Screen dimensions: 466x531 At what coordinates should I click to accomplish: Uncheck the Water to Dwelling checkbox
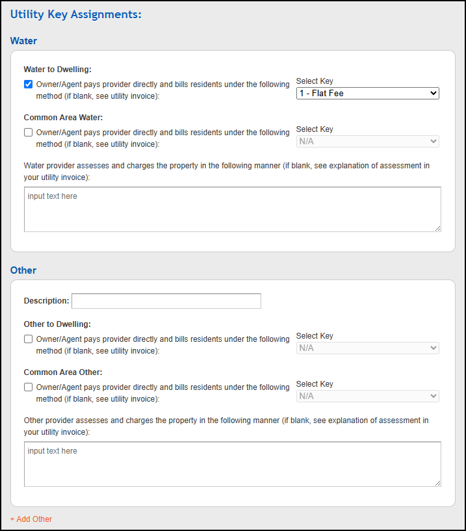pyautogui.click(x=29, y=84)
